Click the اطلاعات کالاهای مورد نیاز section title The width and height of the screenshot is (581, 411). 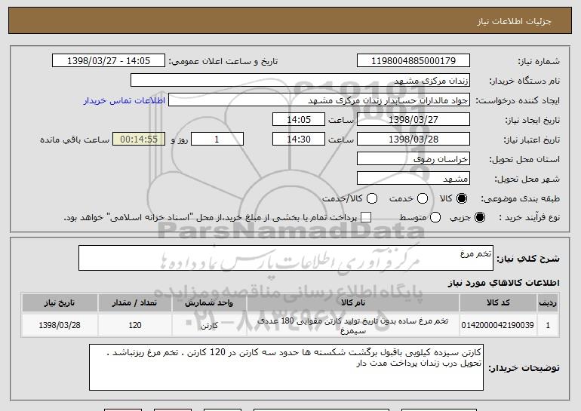coord(503,283)
